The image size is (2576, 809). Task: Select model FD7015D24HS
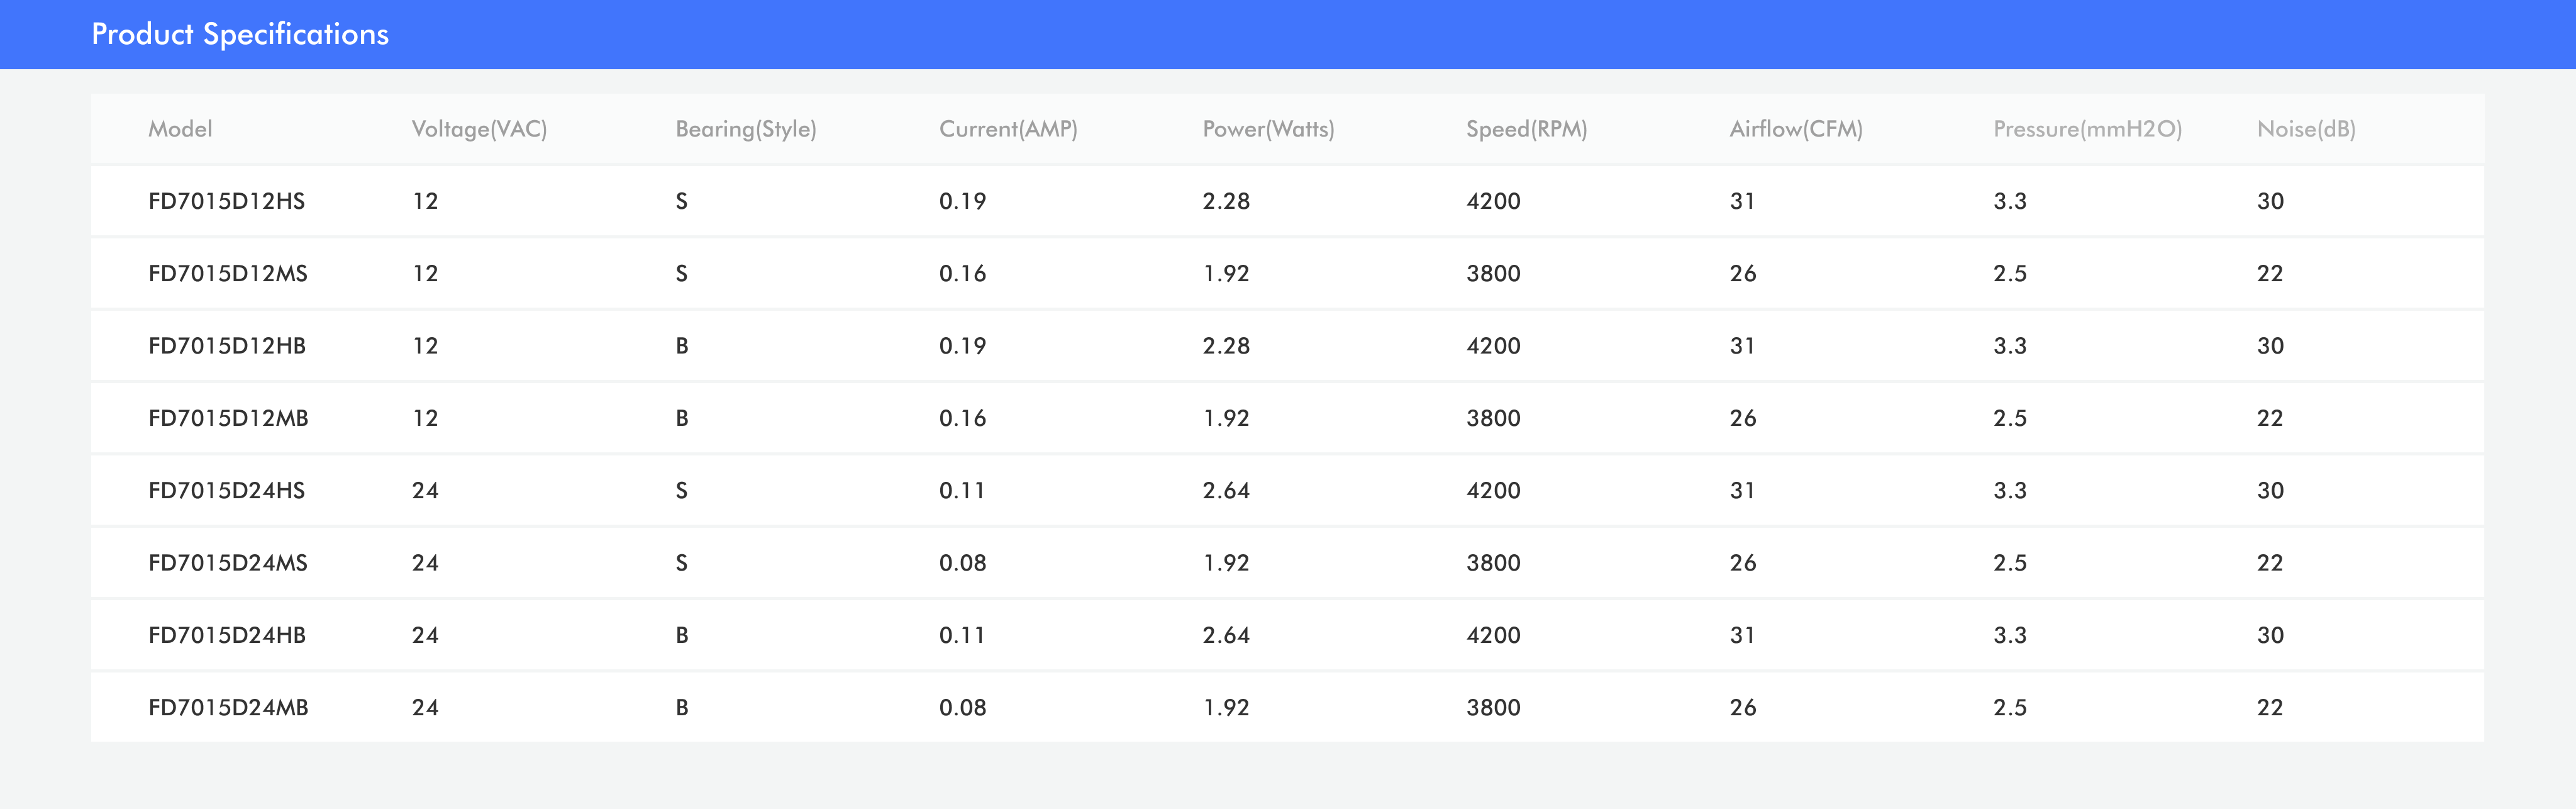pyautogui.click(x=226, y=490)
